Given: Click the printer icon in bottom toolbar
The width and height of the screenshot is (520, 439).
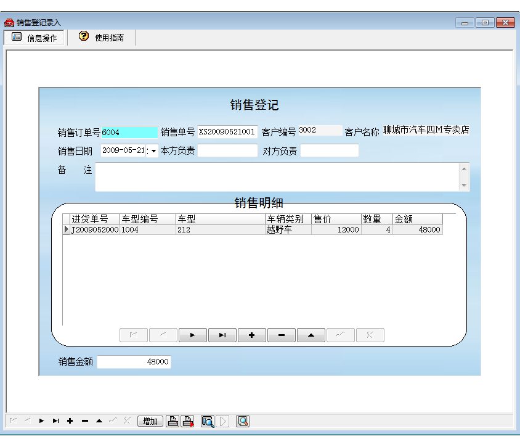Looking at the screenshot, I should tap(173, 421).
